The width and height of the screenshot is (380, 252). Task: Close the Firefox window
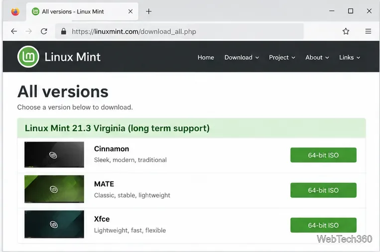click(369, 11)
